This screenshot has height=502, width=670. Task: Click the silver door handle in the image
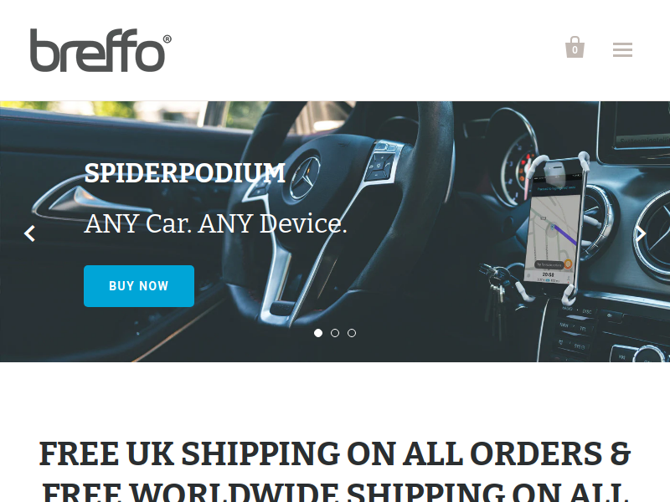click(90, 202)
